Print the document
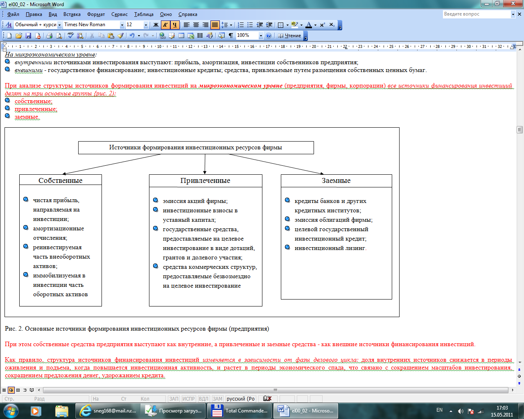The height and width of the screenshot is (419, 524). (x=50, y=36)
